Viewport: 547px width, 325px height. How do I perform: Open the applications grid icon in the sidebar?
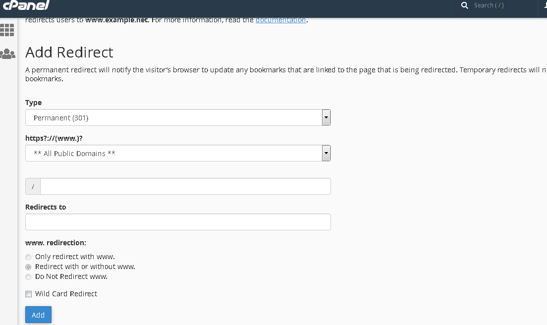[x=7, y=30]
